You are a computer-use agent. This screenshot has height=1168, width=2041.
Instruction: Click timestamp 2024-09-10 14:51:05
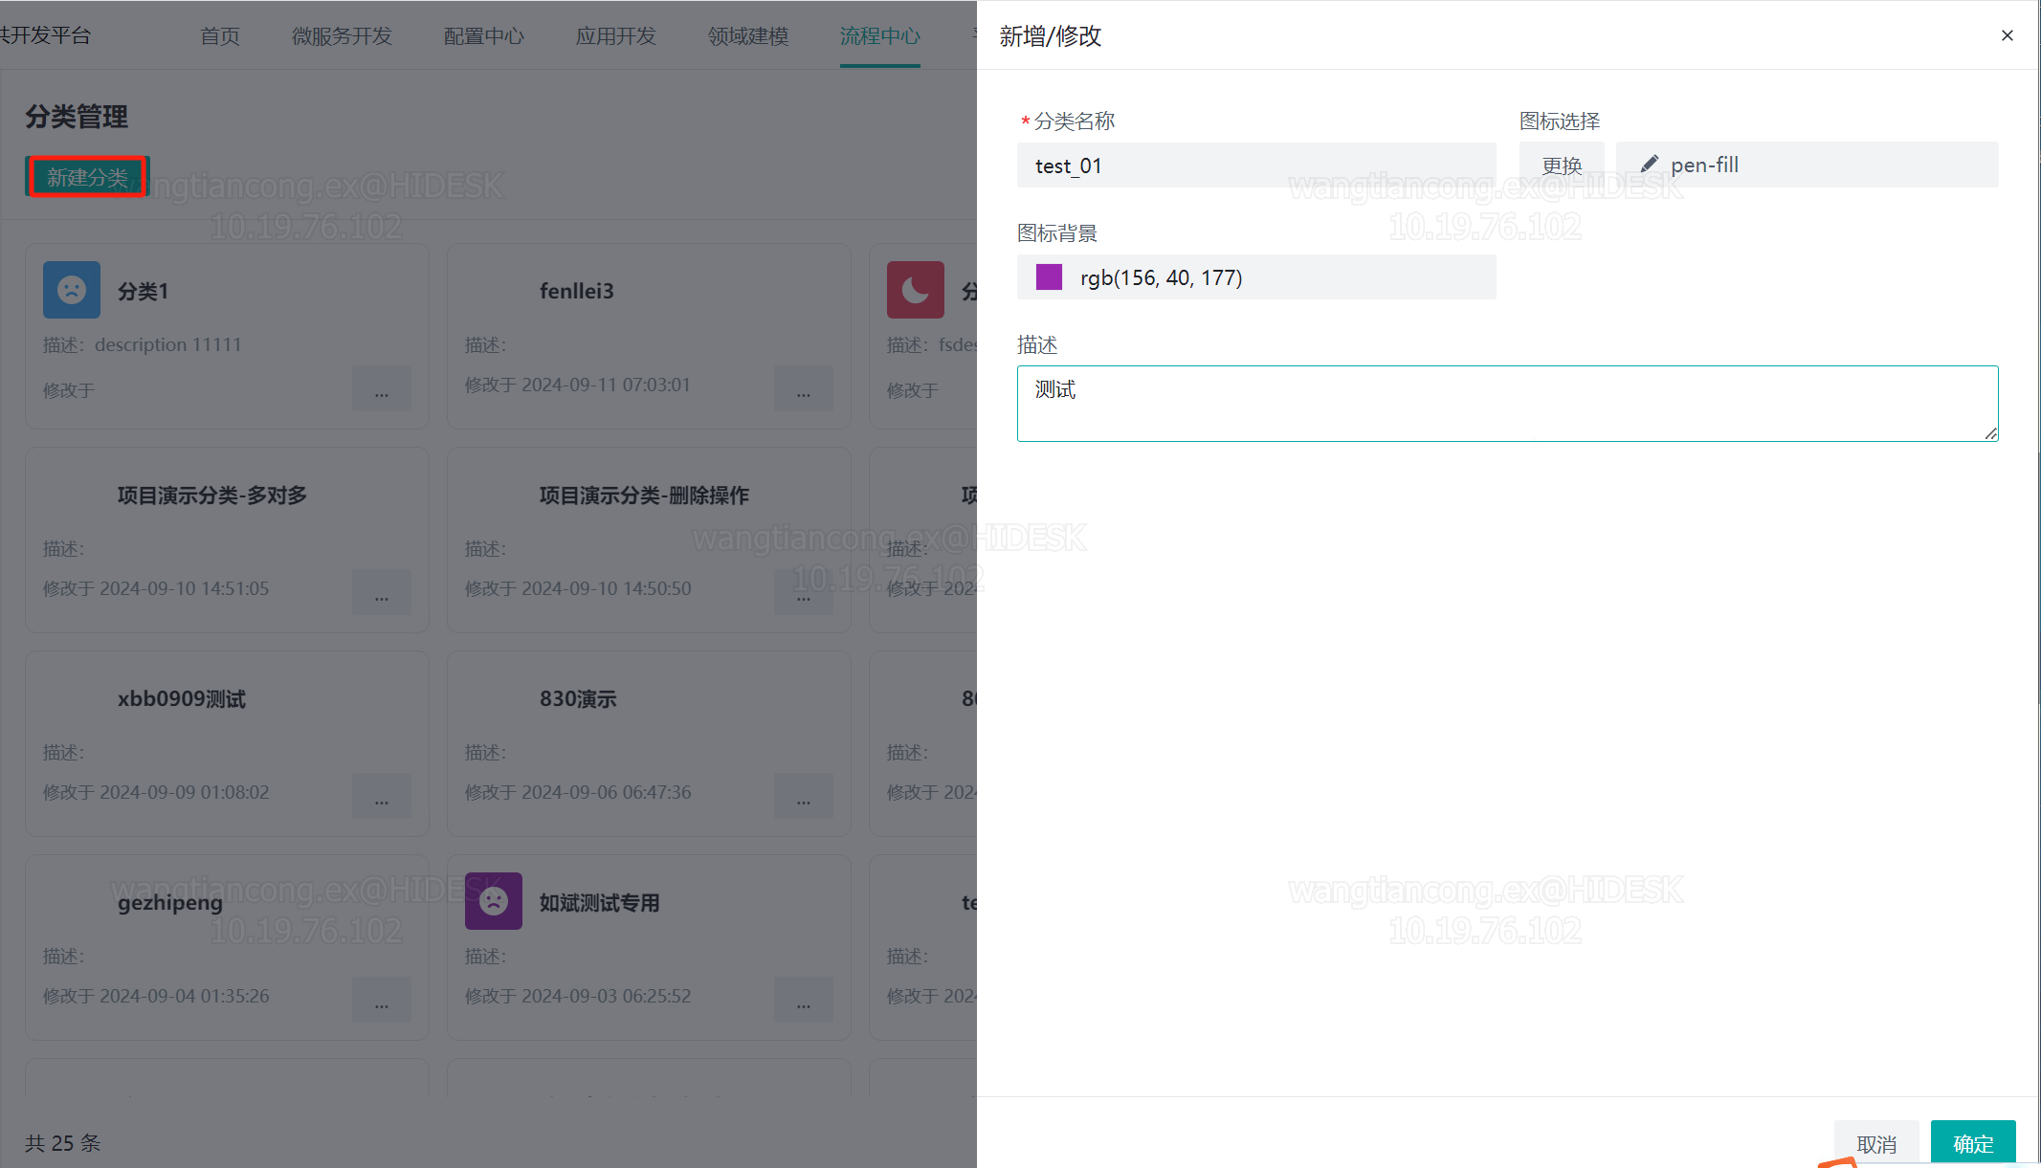click(x=184, y=588)
